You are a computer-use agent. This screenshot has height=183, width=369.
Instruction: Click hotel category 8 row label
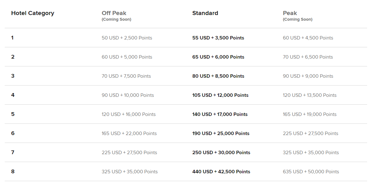13,171
